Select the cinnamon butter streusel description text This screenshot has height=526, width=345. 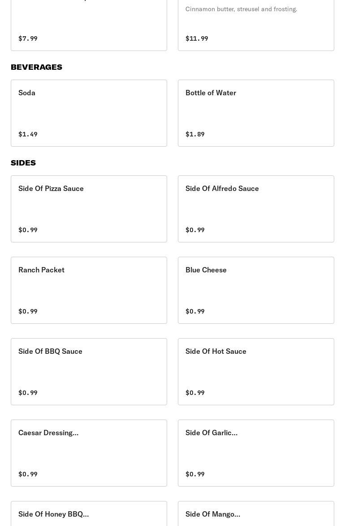pos(241,9)
